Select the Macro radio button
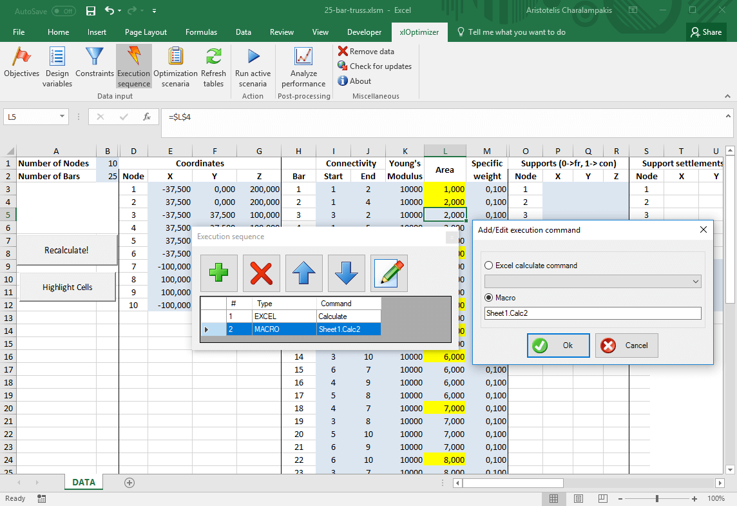Image resolution: width=737 pixels, height=506 pixels. point(489,298)
